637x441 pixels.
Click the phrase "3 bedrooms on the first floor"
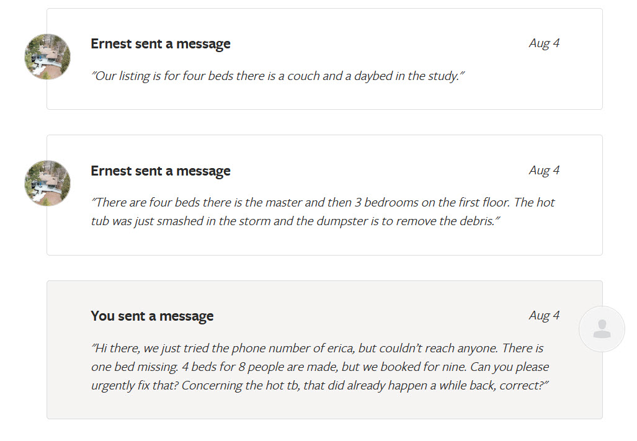click(x=426, y=203)
